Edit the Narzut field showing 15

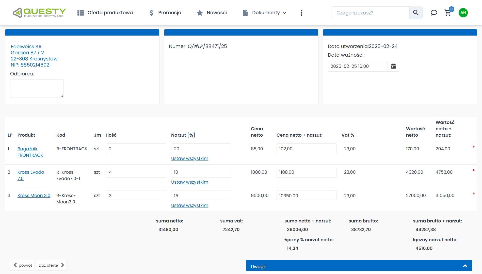(x=201, y=196)
